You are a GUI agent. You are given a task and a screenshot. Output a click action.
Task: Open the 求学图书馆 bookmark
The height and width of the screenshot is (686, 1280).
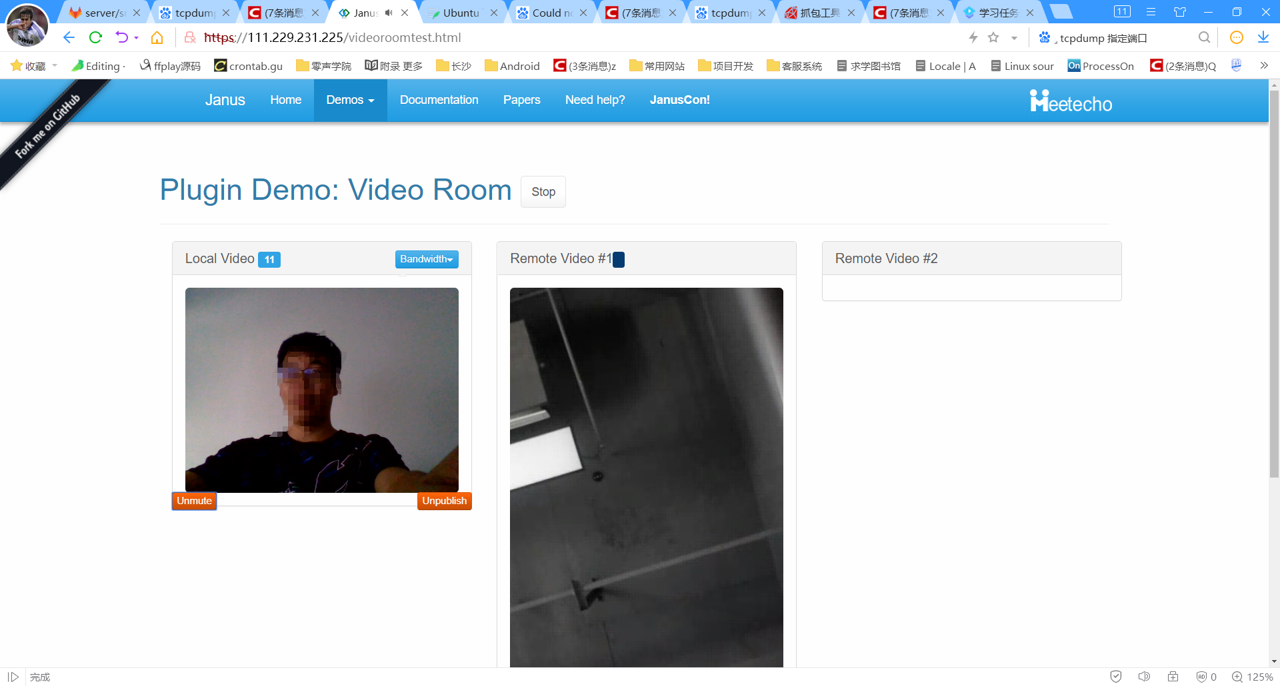(x=869, y=65)
